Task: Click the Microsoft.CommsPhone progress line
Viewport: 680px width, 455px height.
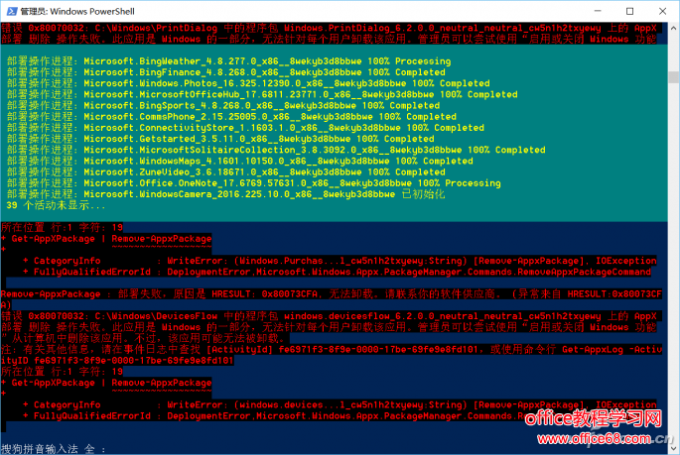Action: [x=231, y=116]
